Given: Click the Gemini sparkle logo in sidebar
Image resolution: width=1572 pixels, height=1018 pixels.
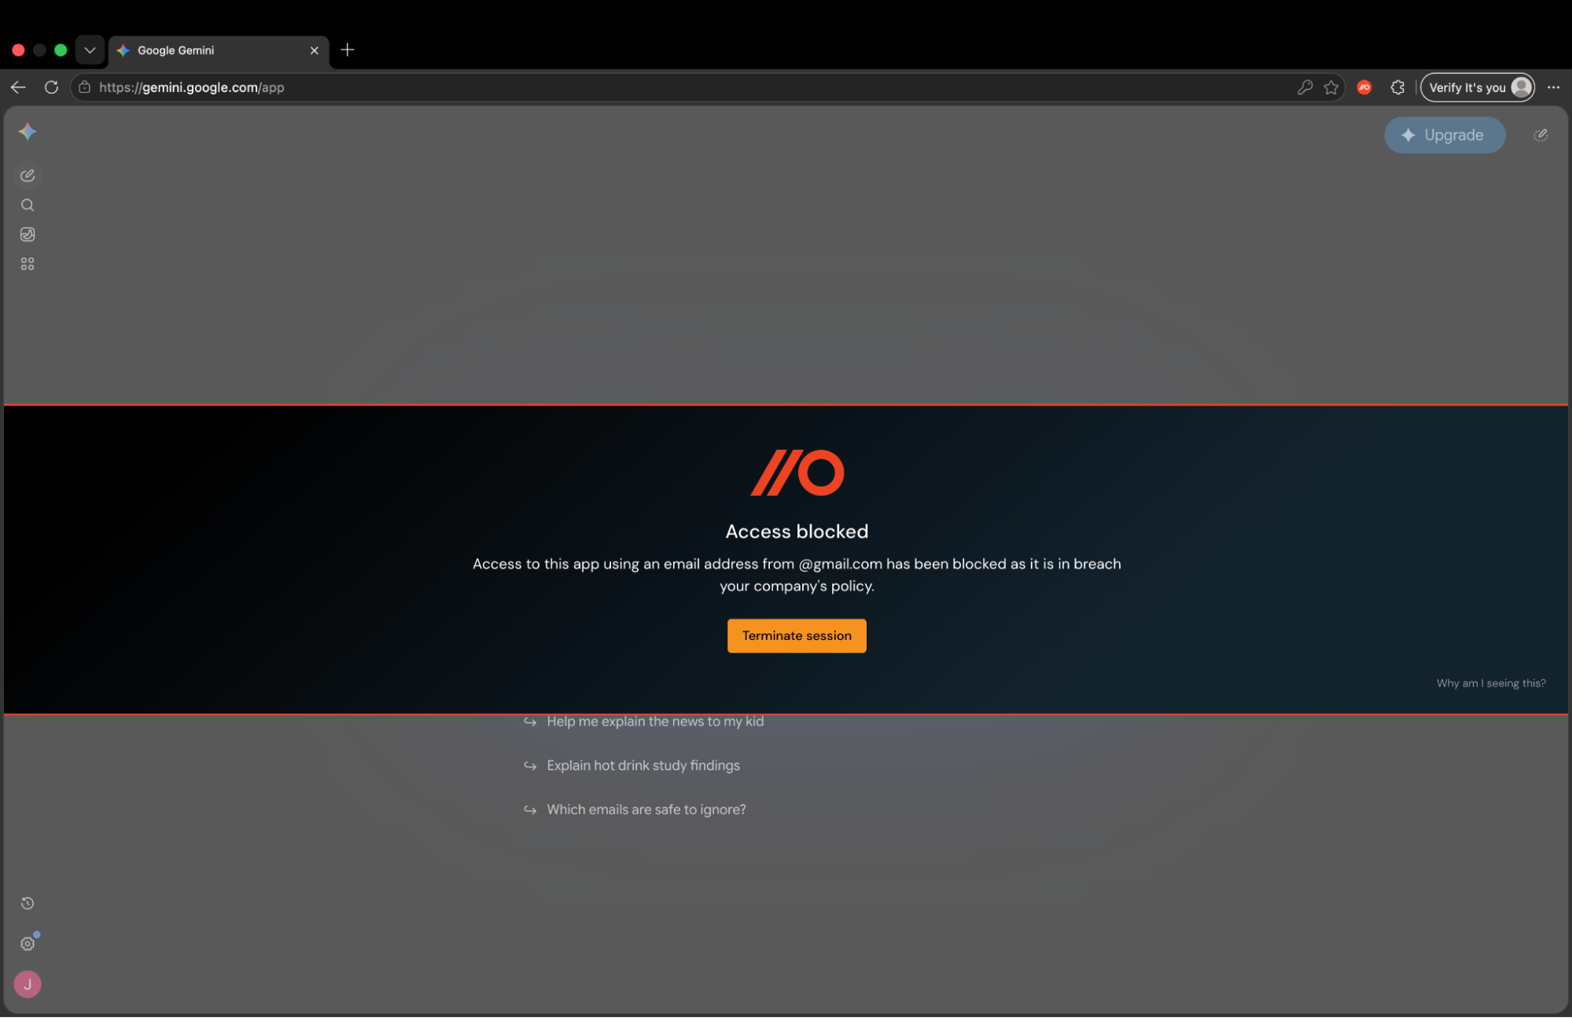Looking at the screenshot, I should 28,132.
